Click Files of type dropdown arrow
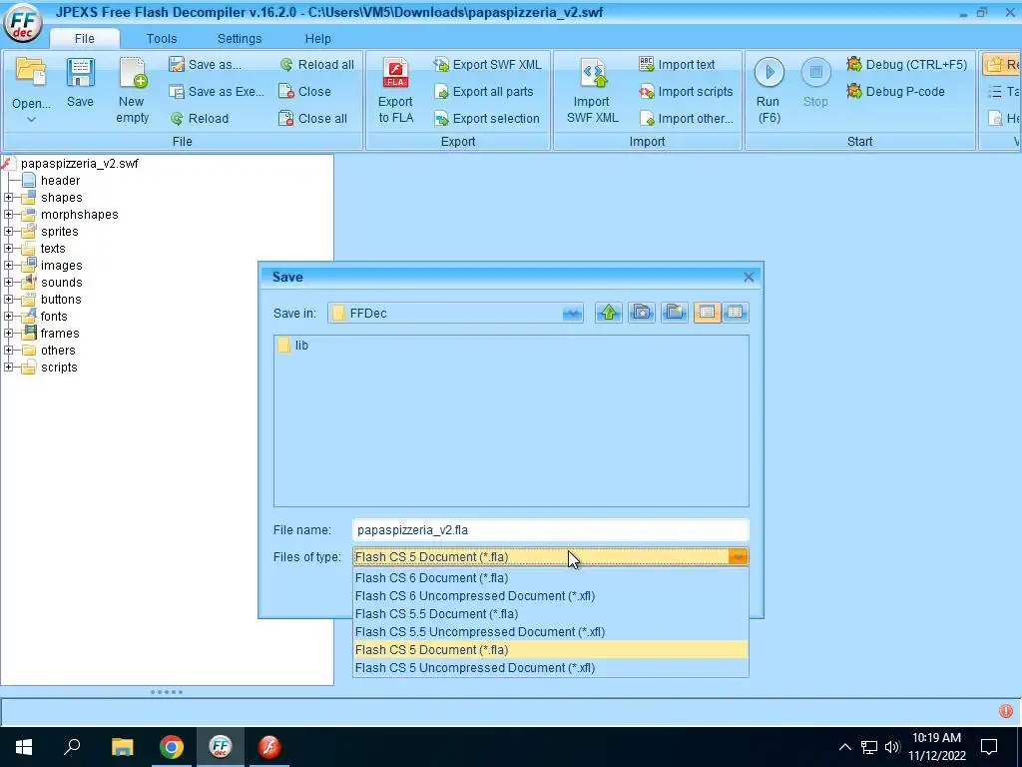 point(738,556)
